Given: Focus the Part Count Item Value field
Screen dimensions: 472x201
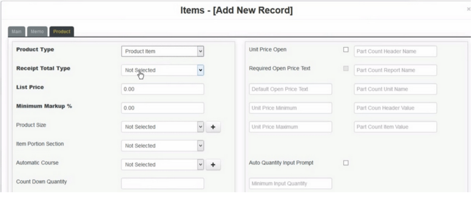Looking at the screenshot, I should (395, 127).
